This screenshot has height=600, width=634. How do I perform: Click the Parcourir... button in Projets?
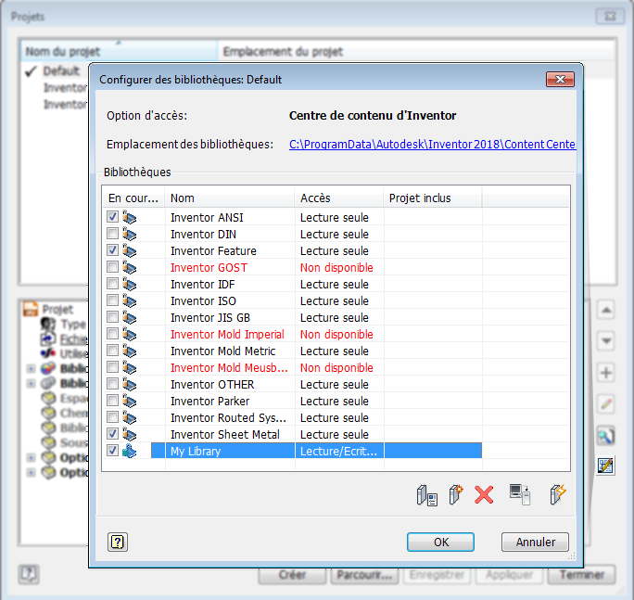364,575
